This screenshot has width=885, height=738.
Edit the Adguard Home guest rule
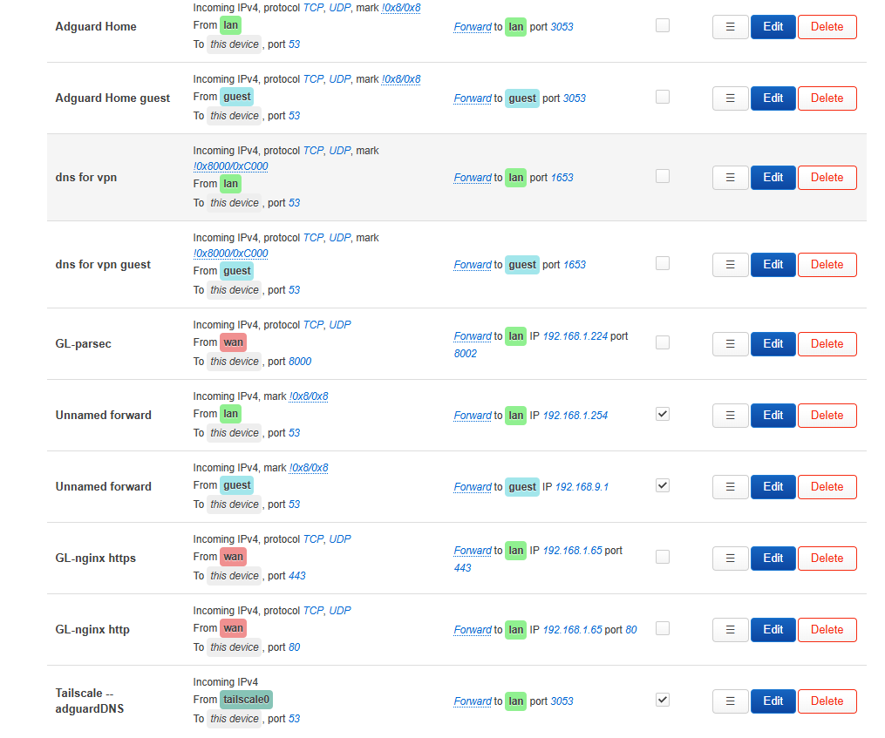[773, 98]
